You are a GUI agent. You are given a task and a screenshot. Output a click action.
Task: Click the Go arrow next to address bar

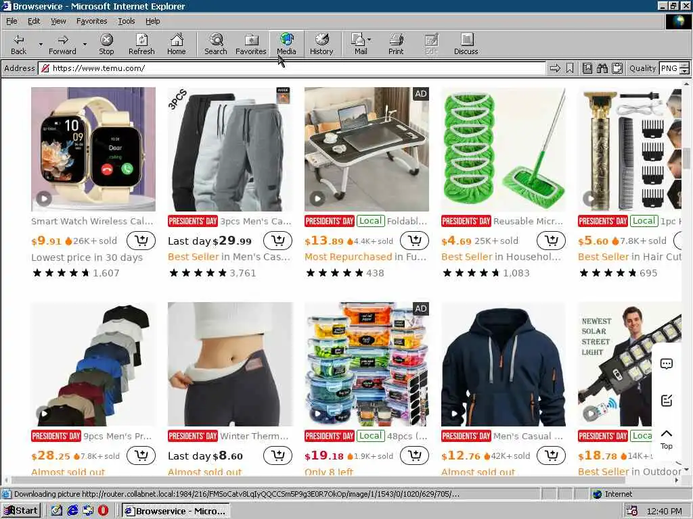(555, 68)
